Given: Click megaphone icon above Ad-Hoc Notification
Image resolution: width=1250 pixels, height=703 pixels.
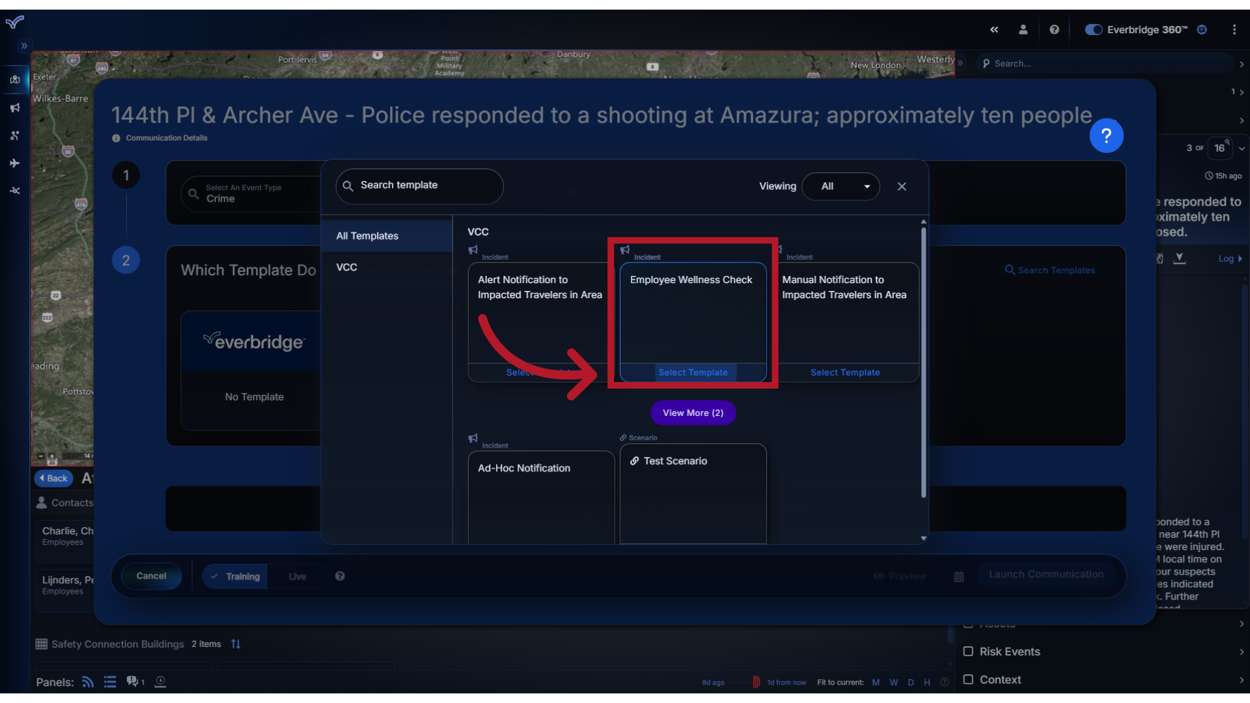Looking at the screenshot, I should pos(473,439).
